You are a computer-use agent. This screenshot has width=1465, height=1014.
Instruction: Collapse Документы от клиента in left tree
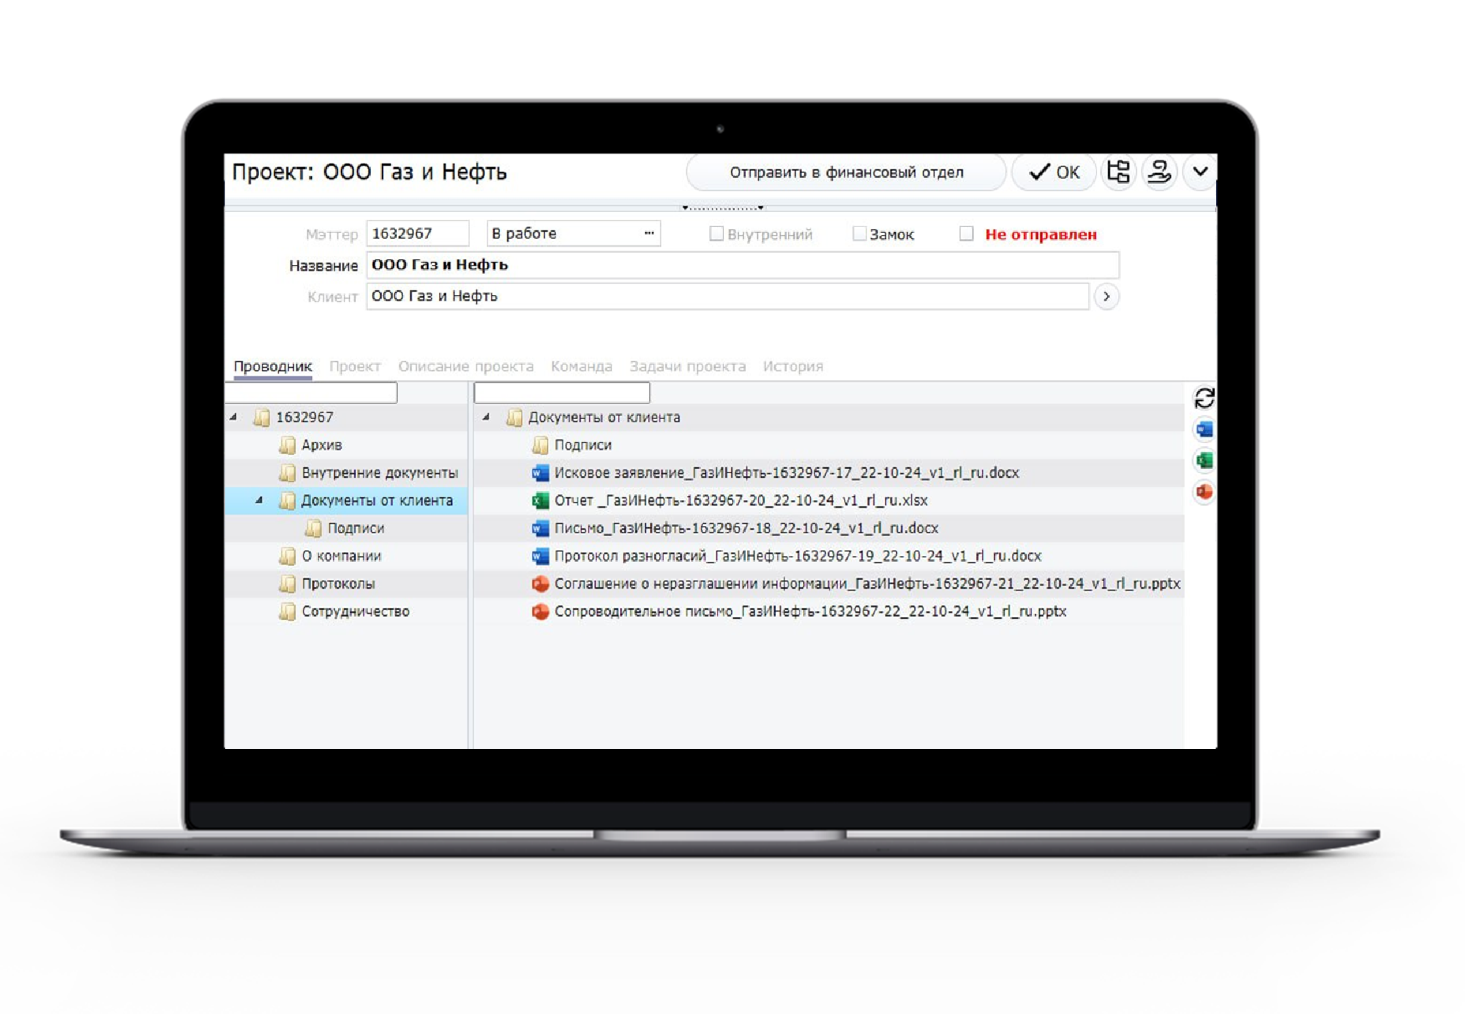pyautogui.click(x=259, y=500)
